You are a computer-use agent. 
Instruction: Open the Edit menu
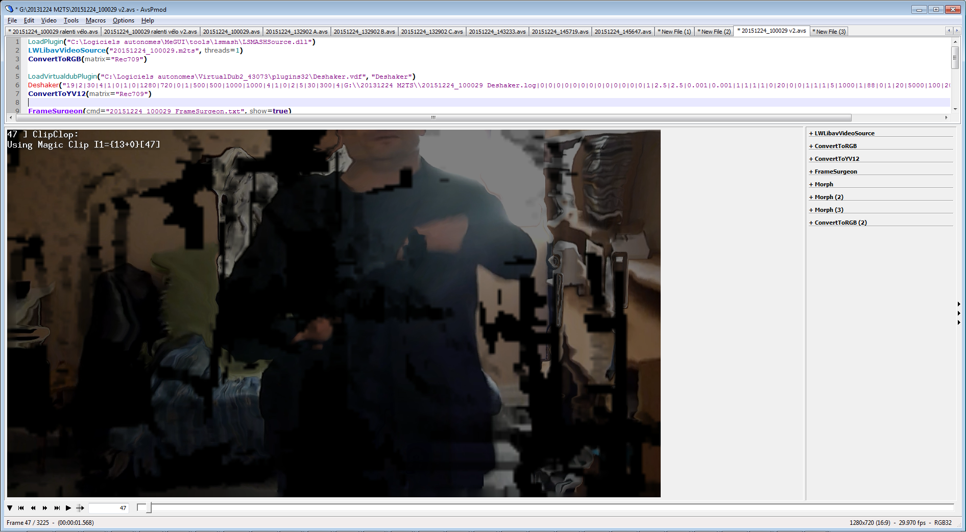point(29,20)
